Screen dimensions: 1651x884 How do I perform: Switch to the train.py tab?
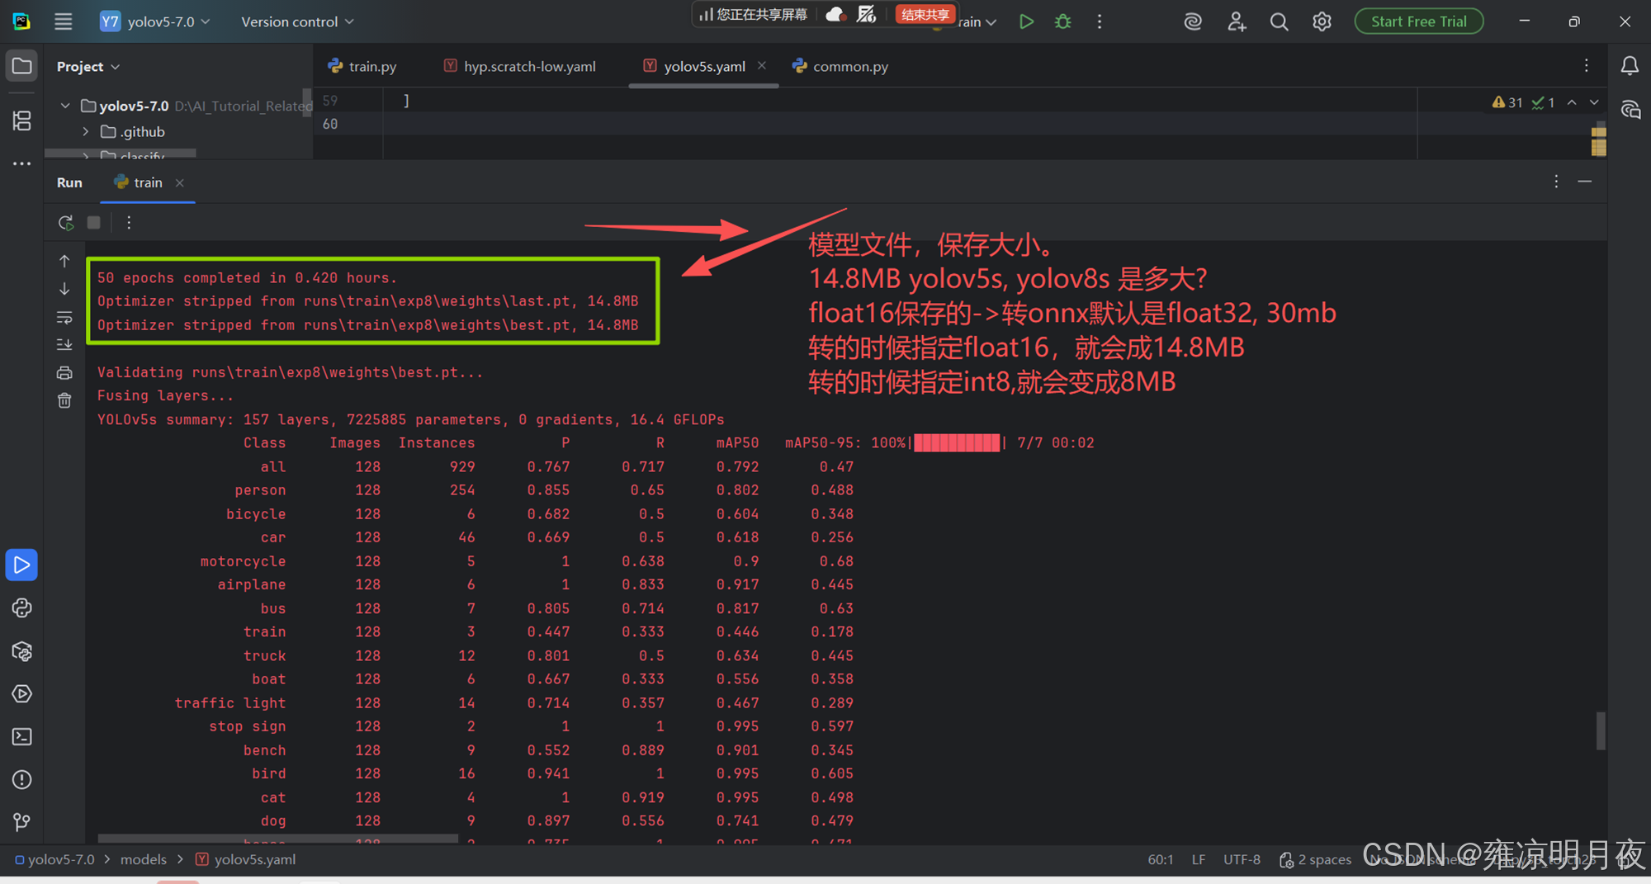pos(362,66)
